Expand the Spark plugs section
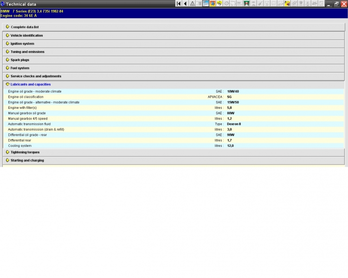Screen dimensions: 348x278 (20, 60)
